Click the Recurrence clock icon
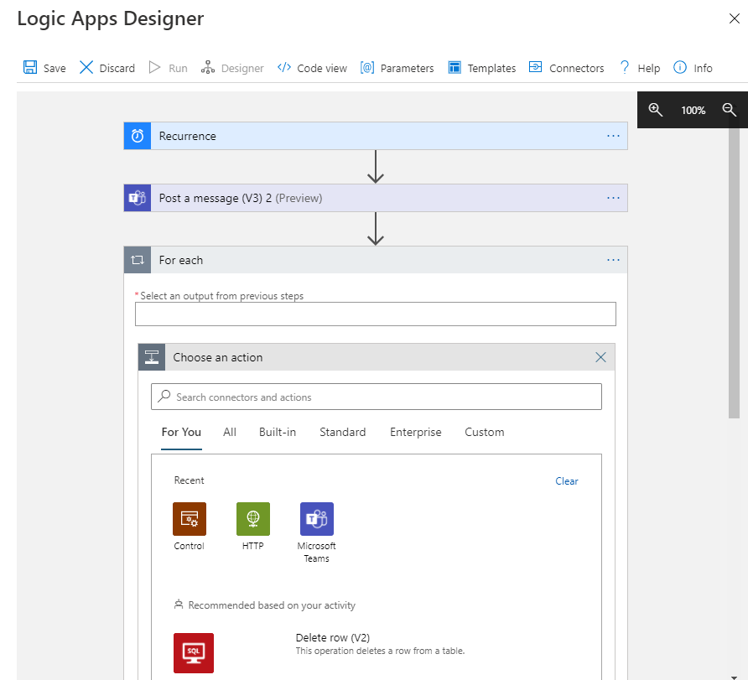This screenshot has height=680, width=748. 138,136
